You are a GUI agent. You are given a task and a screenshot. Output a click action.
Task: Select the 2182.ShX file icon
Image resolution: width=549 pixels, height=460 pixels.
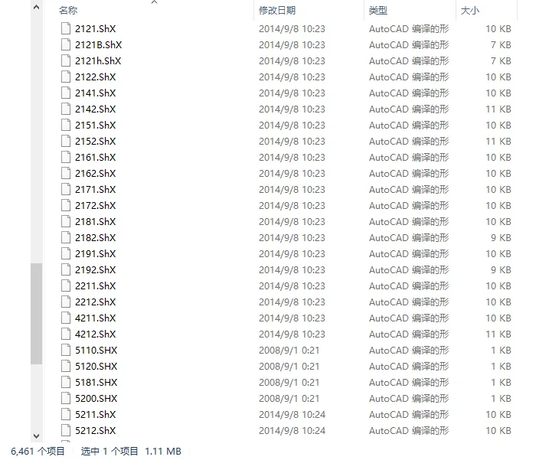[x=66, y=238]
